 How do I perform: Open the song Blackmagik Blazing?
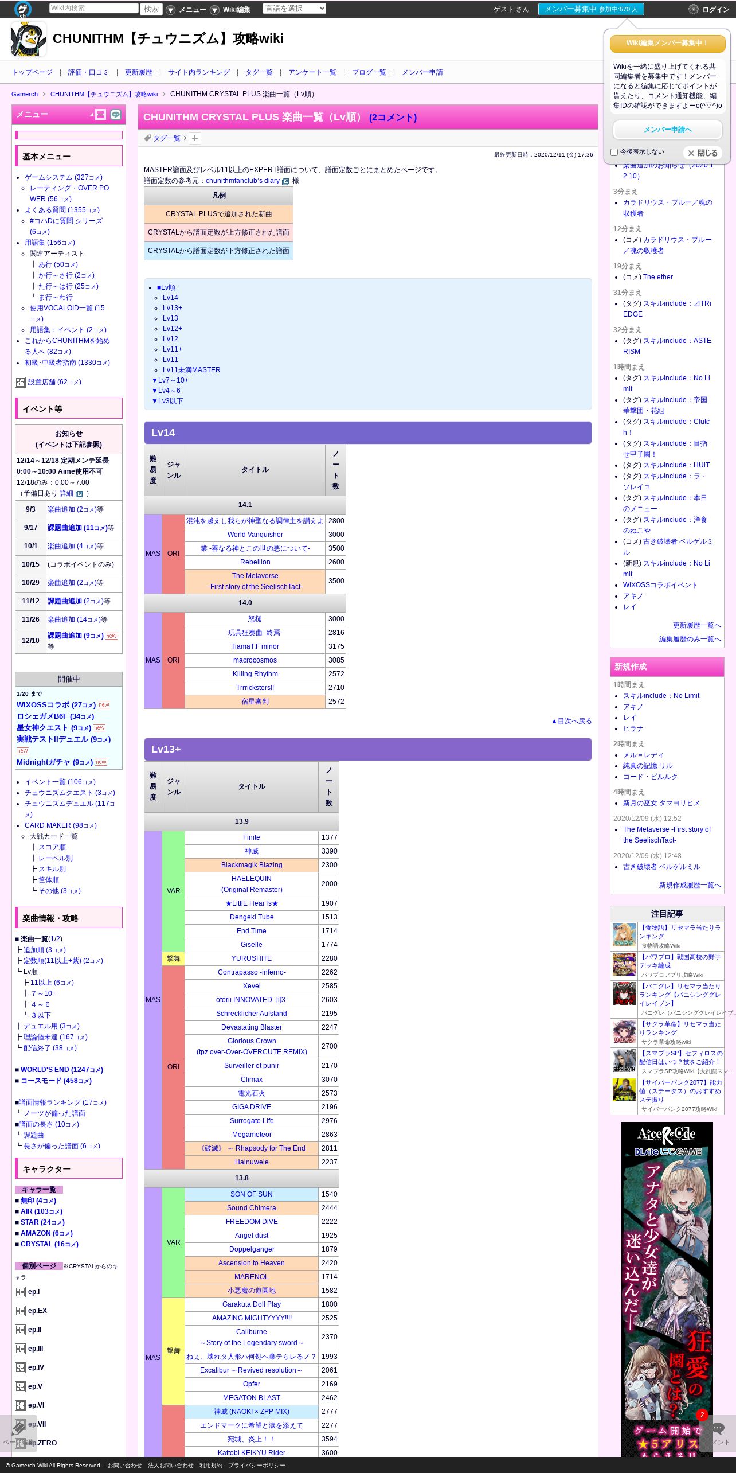[252, 865]
